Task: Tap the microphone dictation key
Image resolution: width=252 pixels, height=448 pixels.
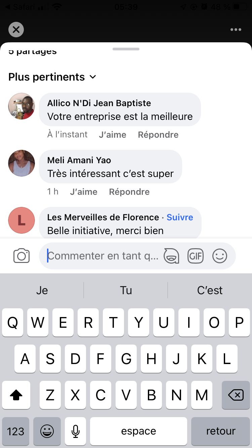Action: (x=75, y=431)
